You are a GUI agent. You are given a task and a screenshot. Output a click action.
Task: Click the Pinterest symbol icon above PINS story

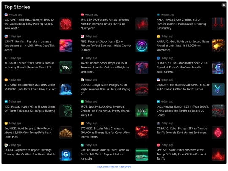tap(82, 36)
